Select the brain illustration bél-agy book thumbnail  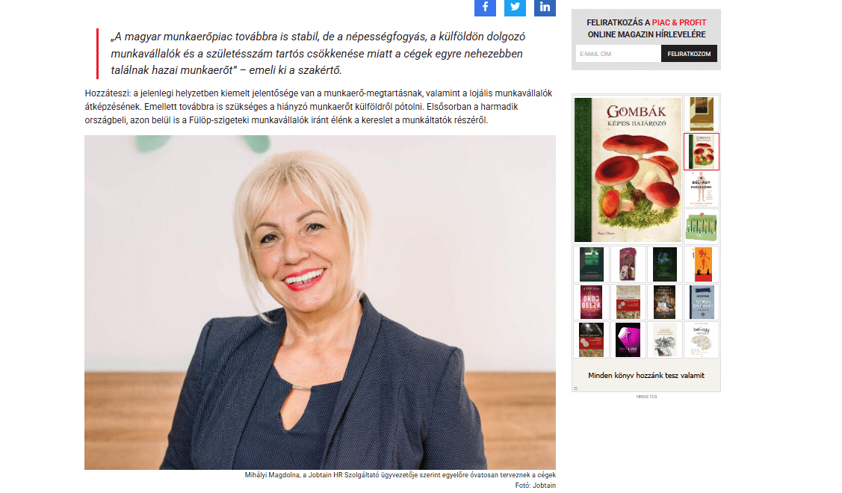(702, 339)
